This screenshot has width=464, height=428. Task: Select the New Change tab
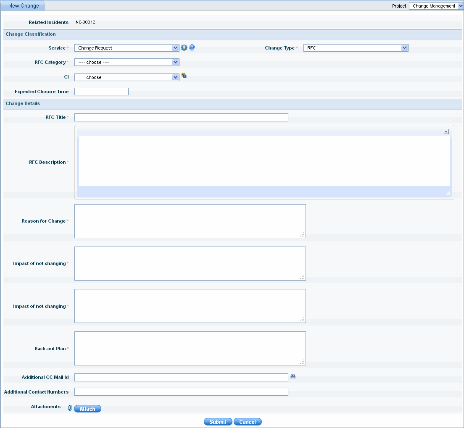pyautogui.click(x=24, y=6)
